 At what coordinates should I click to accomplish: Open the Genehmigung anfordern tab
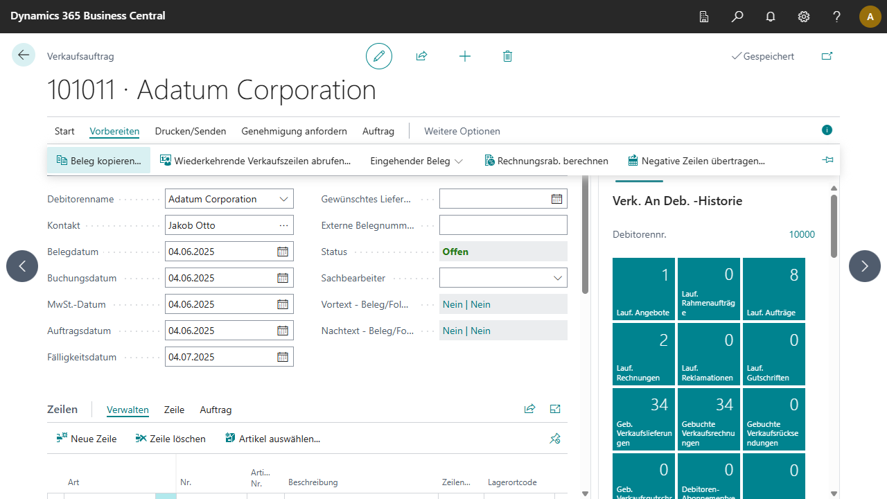pos(294,131)
